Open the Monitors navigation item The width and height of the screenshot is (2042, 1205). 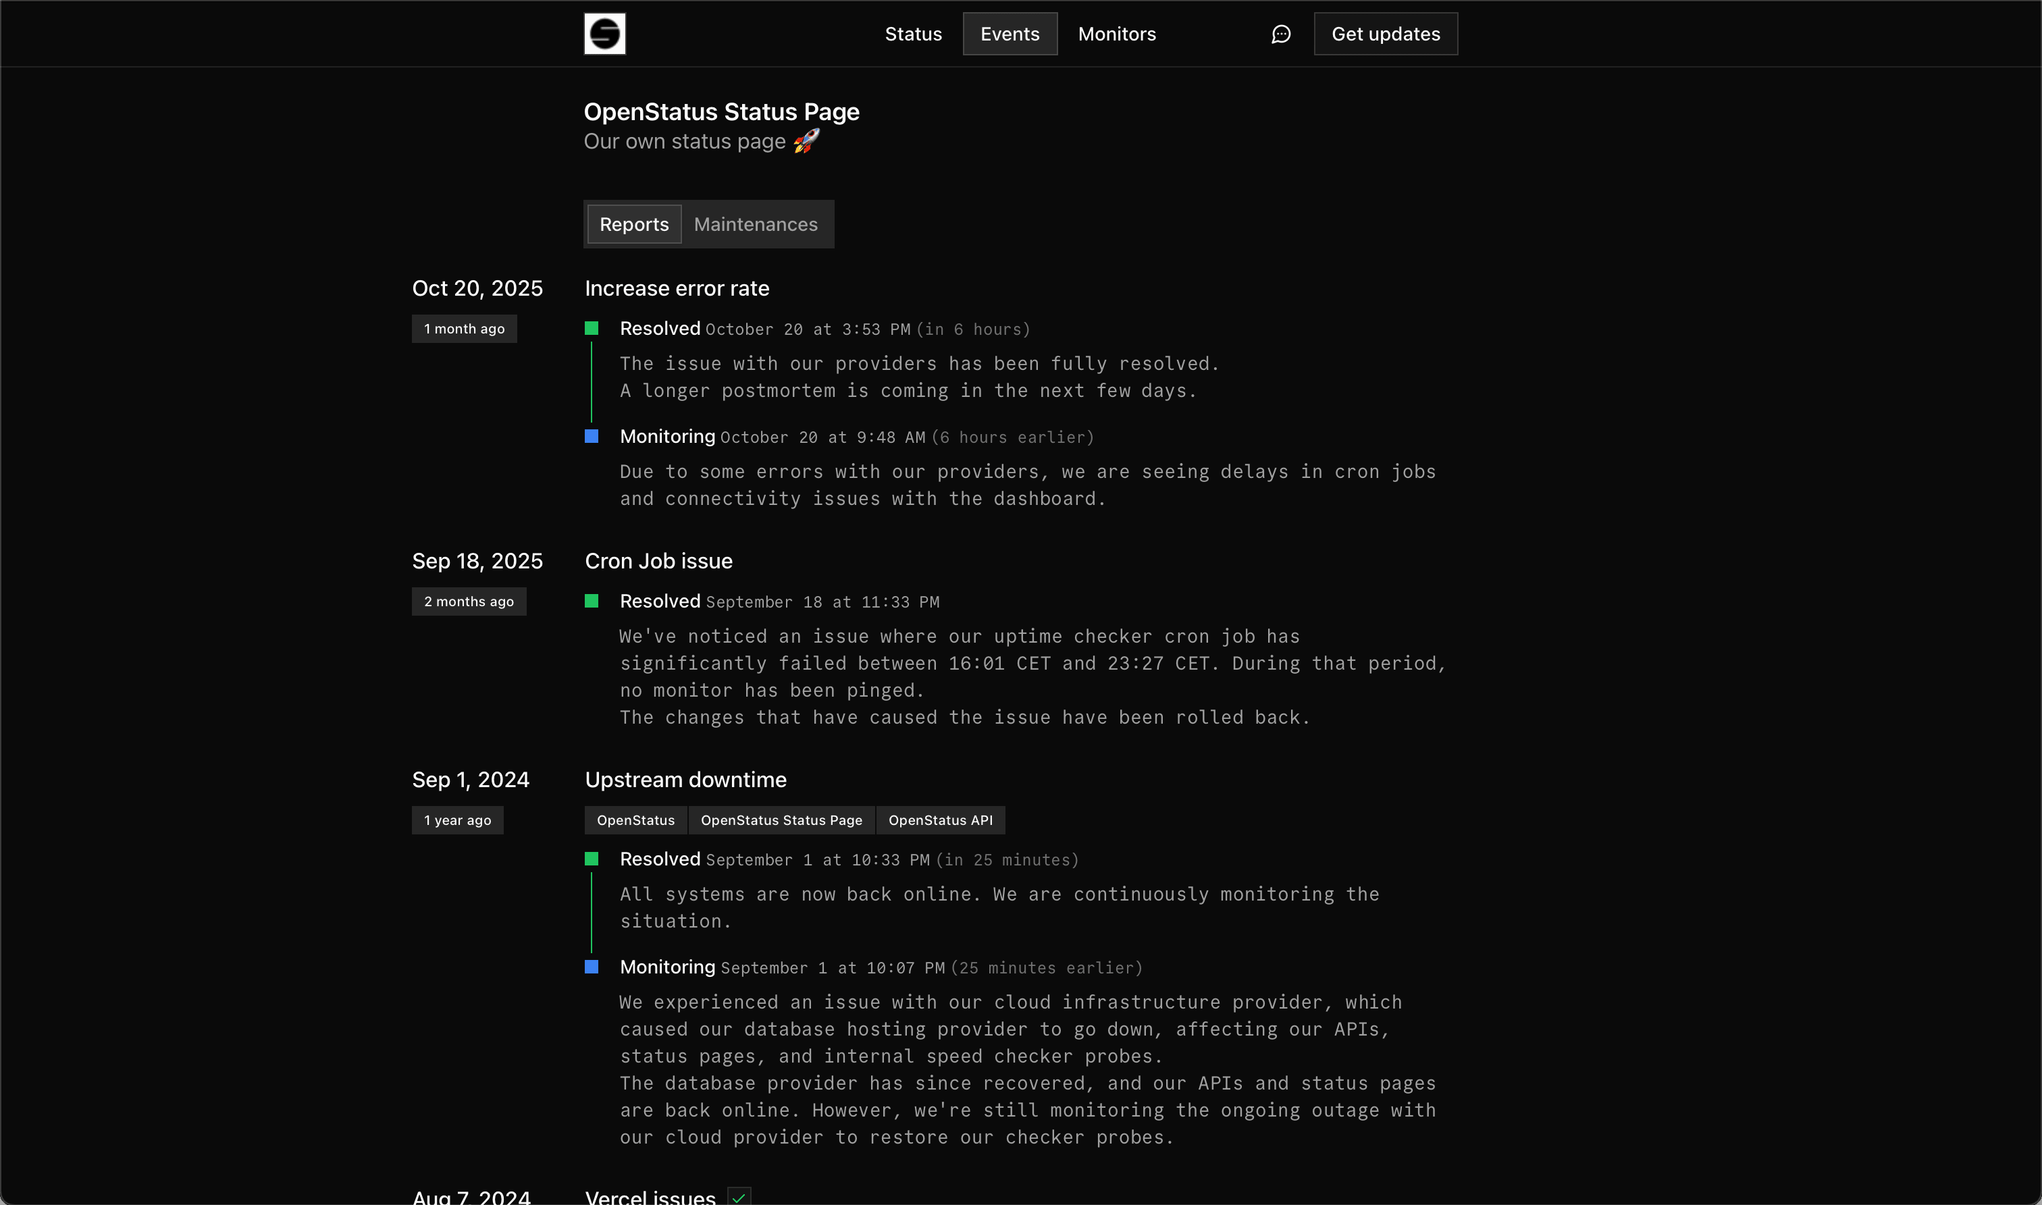point(1116,33)
